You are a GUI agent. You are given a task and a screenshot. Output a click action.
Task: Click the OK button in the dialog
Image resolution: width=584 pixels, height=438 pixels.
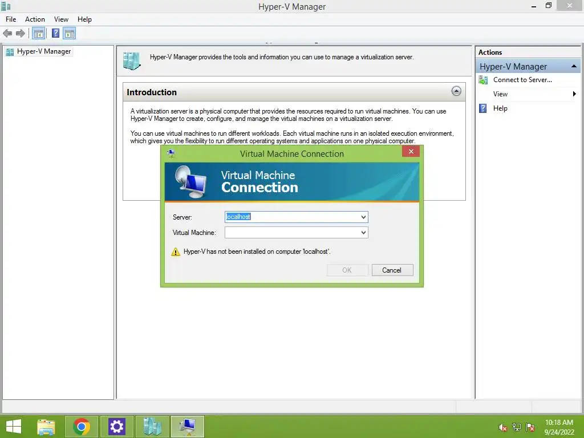point(347,270)
